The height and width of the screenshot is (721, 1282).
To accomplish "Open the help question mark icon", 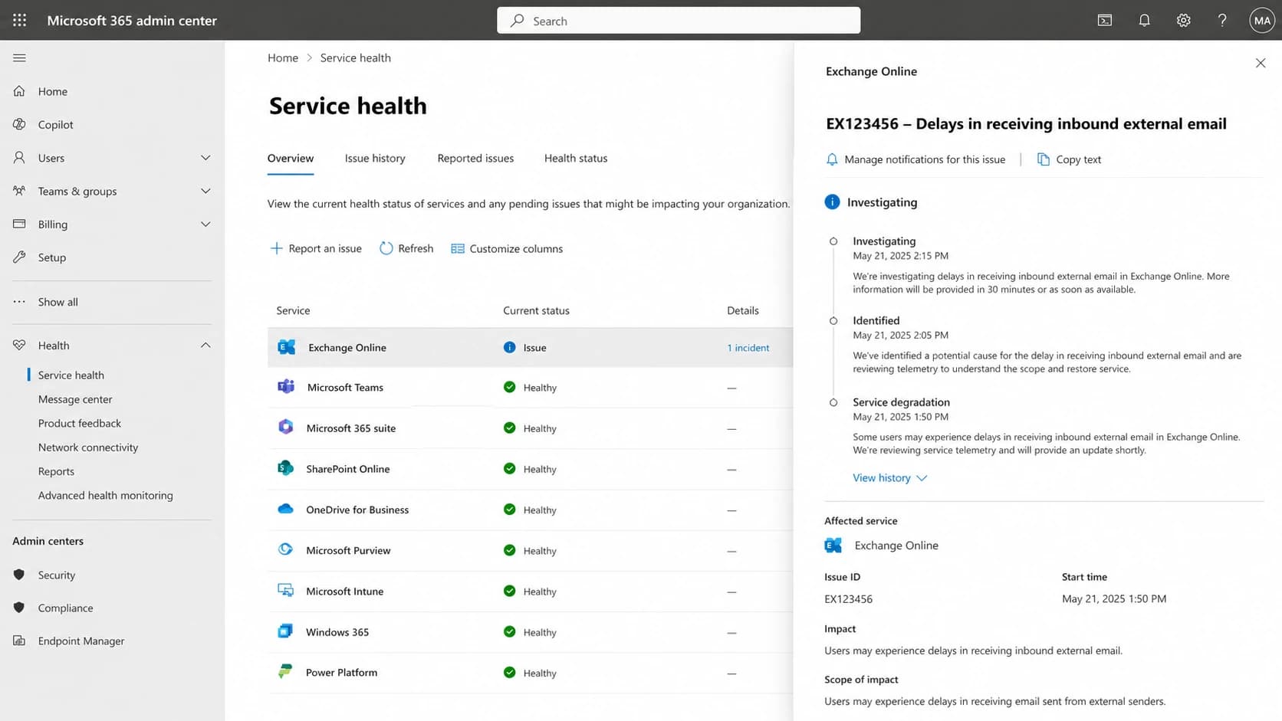I will (1222, 21).
